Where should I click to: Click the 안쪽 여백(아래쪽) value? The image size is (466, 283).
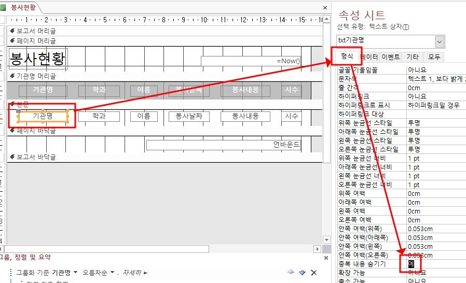(x=436, y=237)
